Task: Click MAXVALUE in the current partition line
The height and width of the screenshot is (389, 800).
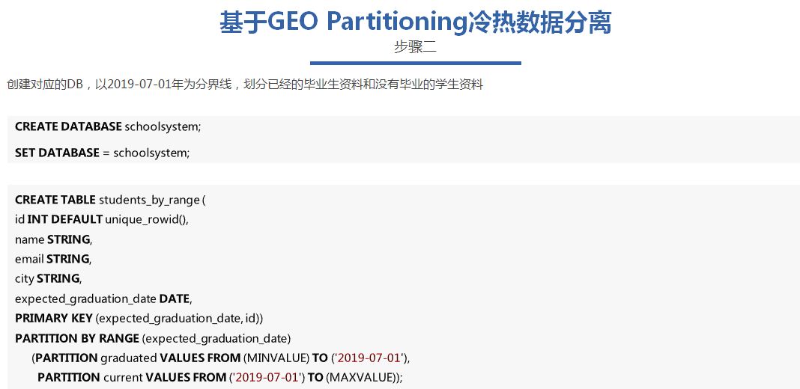Action: pyautogui.click(x=362, y=377)
